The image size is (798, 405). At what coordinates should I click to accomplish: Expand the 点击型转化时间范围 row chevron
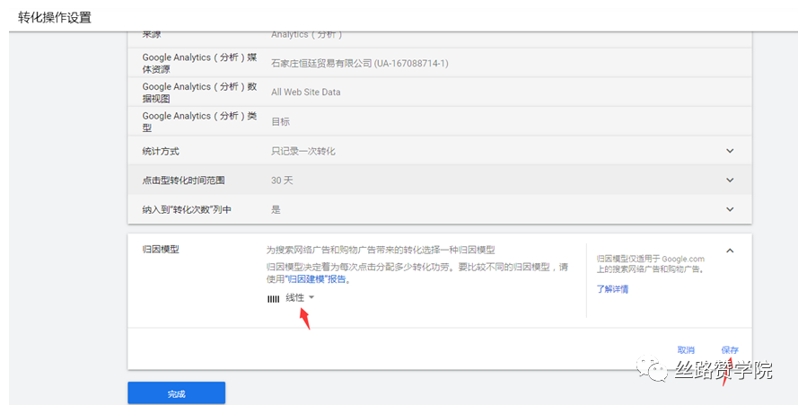pos(730,180)
